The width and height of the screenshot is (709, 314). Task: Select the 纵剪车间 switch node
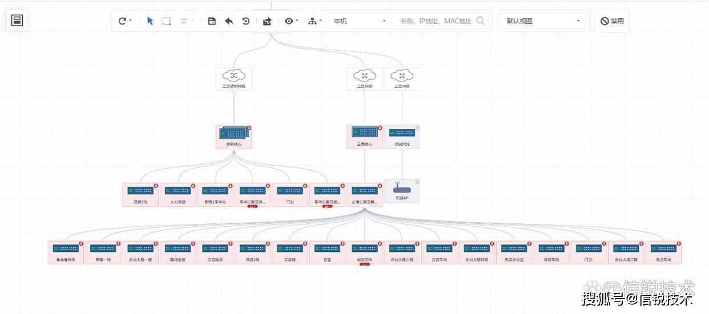click(x=365, y=252)
